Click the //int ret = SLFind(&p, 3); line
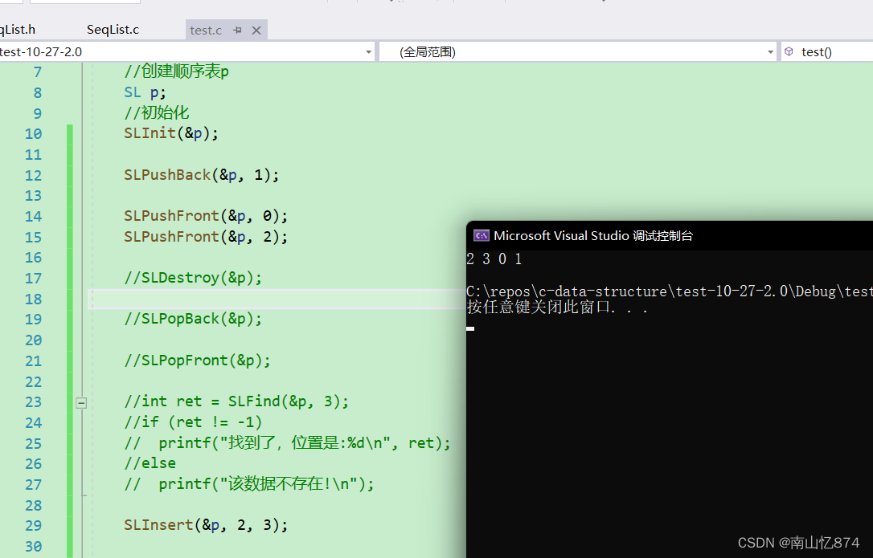 click(x=236, y=401)
